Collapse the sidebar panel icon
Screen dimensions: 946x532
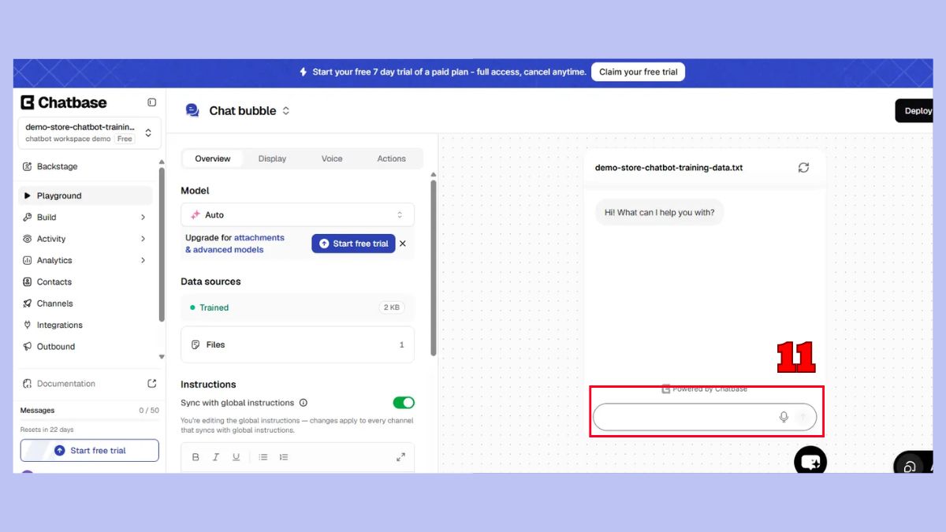[x=151, y=102]
